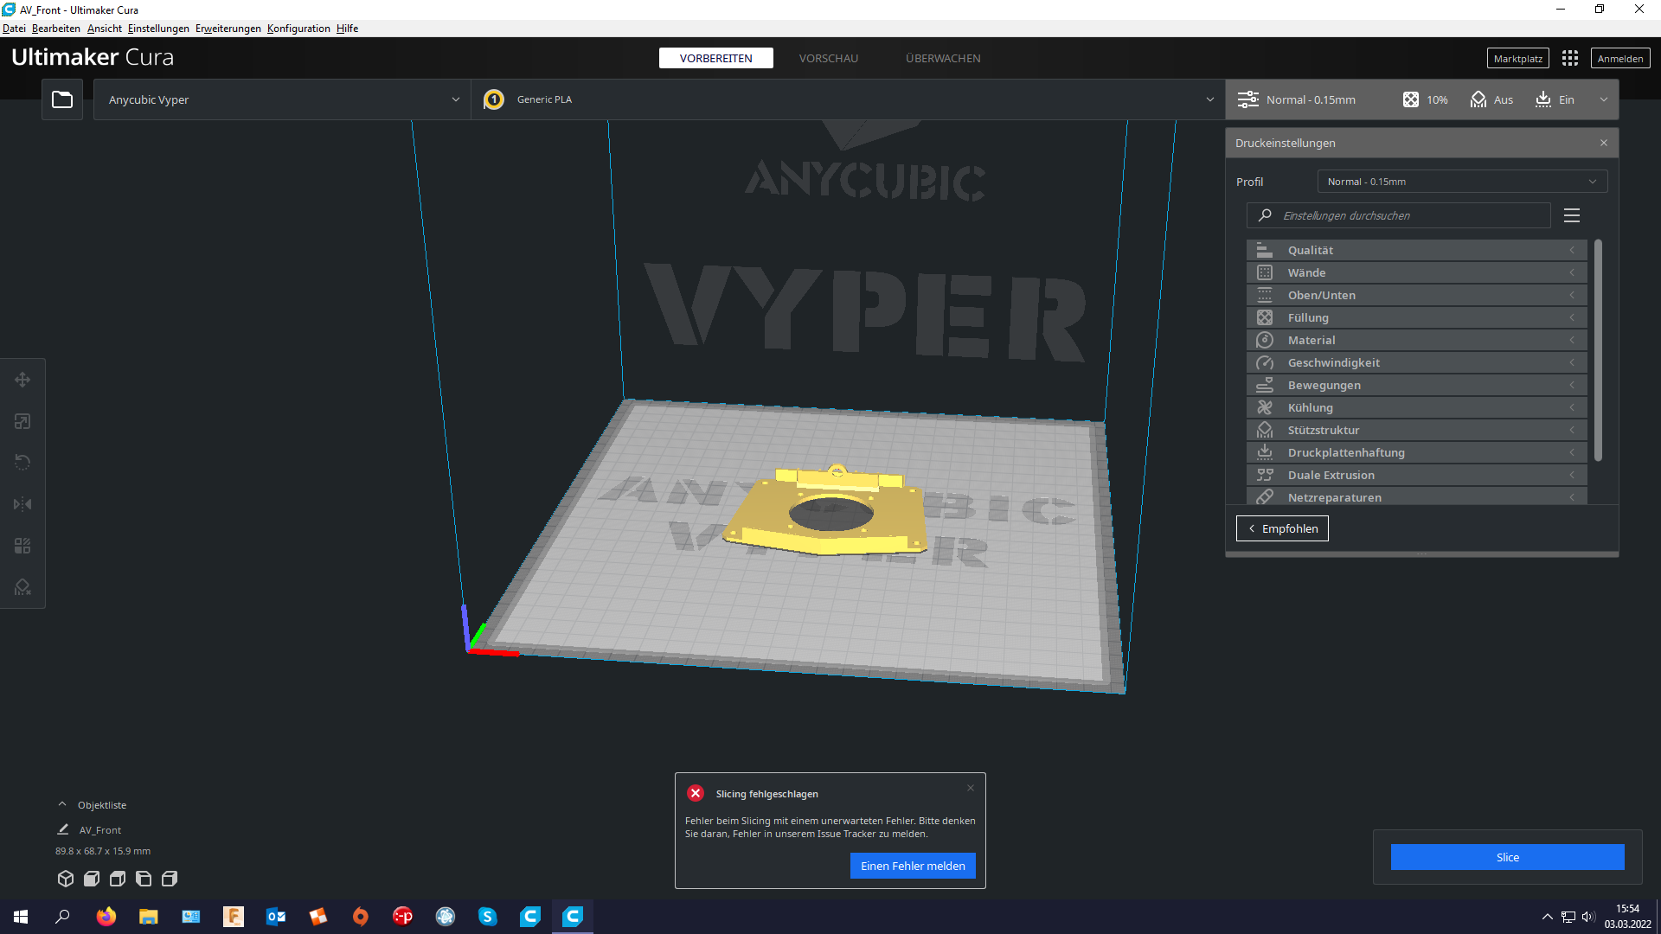The width and height of the screenshot is (1661, 934).
Task: Open a file using the folder icon
Action: [x=61, y=99]
